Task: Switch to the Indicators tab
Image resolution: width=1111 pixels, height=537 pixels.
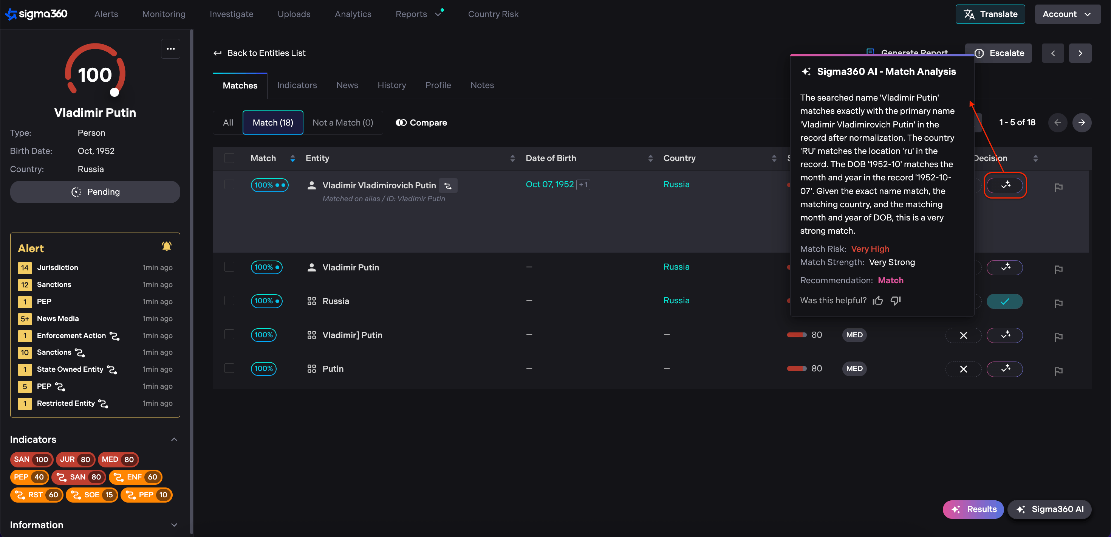Action: (x=297, y=85)
